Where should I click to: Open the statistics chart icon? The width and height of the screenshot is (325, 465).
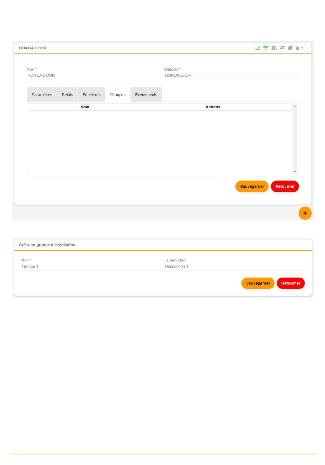[x=258, y=48]
